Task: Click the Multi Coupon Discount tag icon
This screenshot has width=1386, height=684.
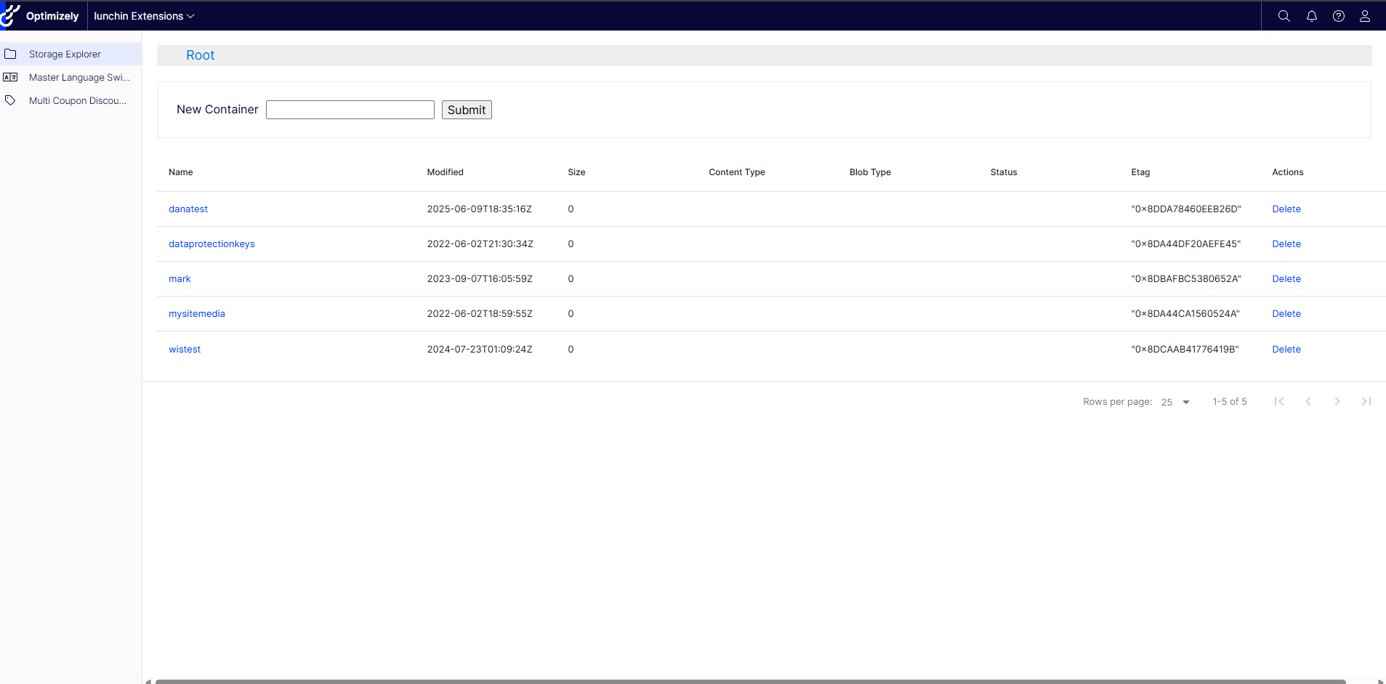Action: coord(11,100)
